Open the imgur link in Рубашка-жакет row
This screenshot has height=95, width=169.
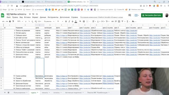click(62, 35)
